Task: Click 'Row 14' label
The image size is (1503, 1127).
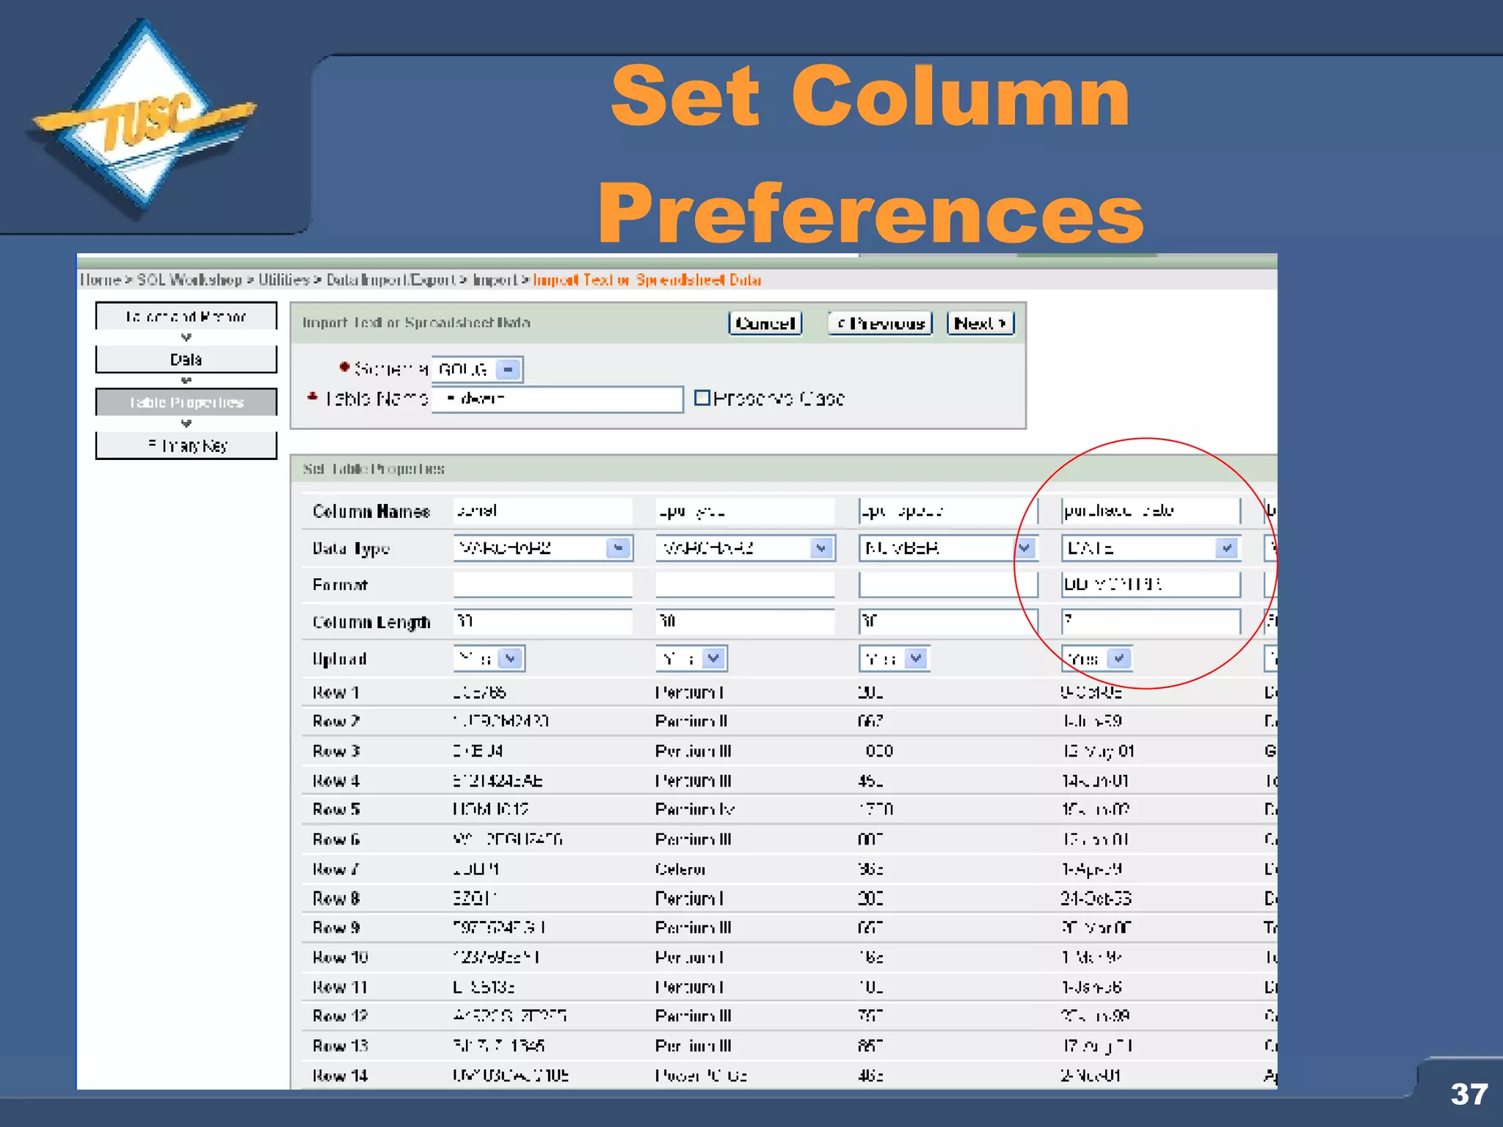Action: (x=340, y=1076)
